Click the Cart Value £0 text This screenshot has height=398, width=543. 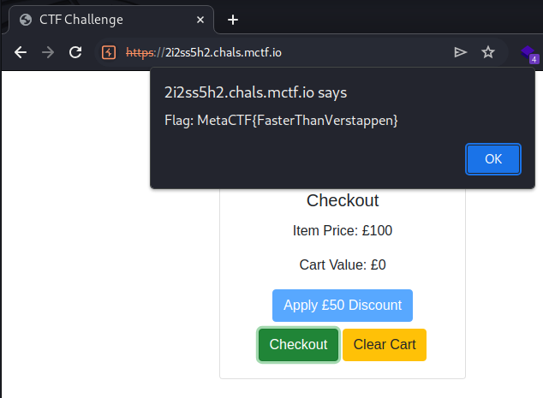(343, 265)
